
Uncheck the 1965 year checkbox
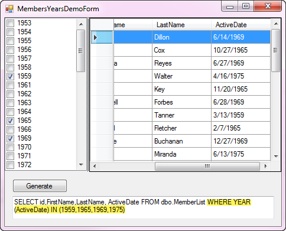coord(11,121)
